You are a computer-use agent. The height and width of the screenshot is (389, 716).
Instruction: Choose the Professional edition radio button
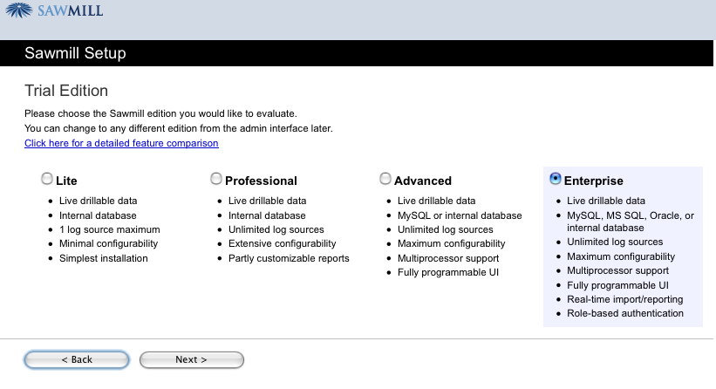coord(216,179)
